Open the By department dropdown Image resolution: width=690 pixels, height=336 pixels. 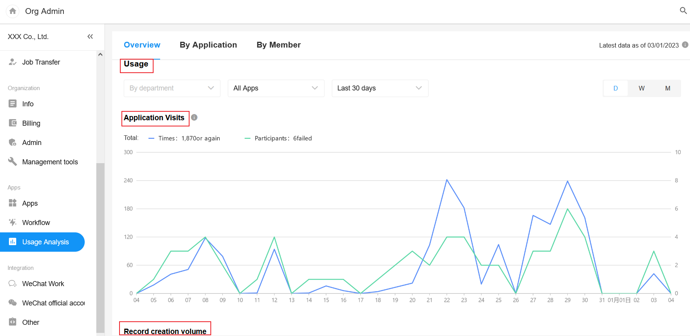(172, 89)
